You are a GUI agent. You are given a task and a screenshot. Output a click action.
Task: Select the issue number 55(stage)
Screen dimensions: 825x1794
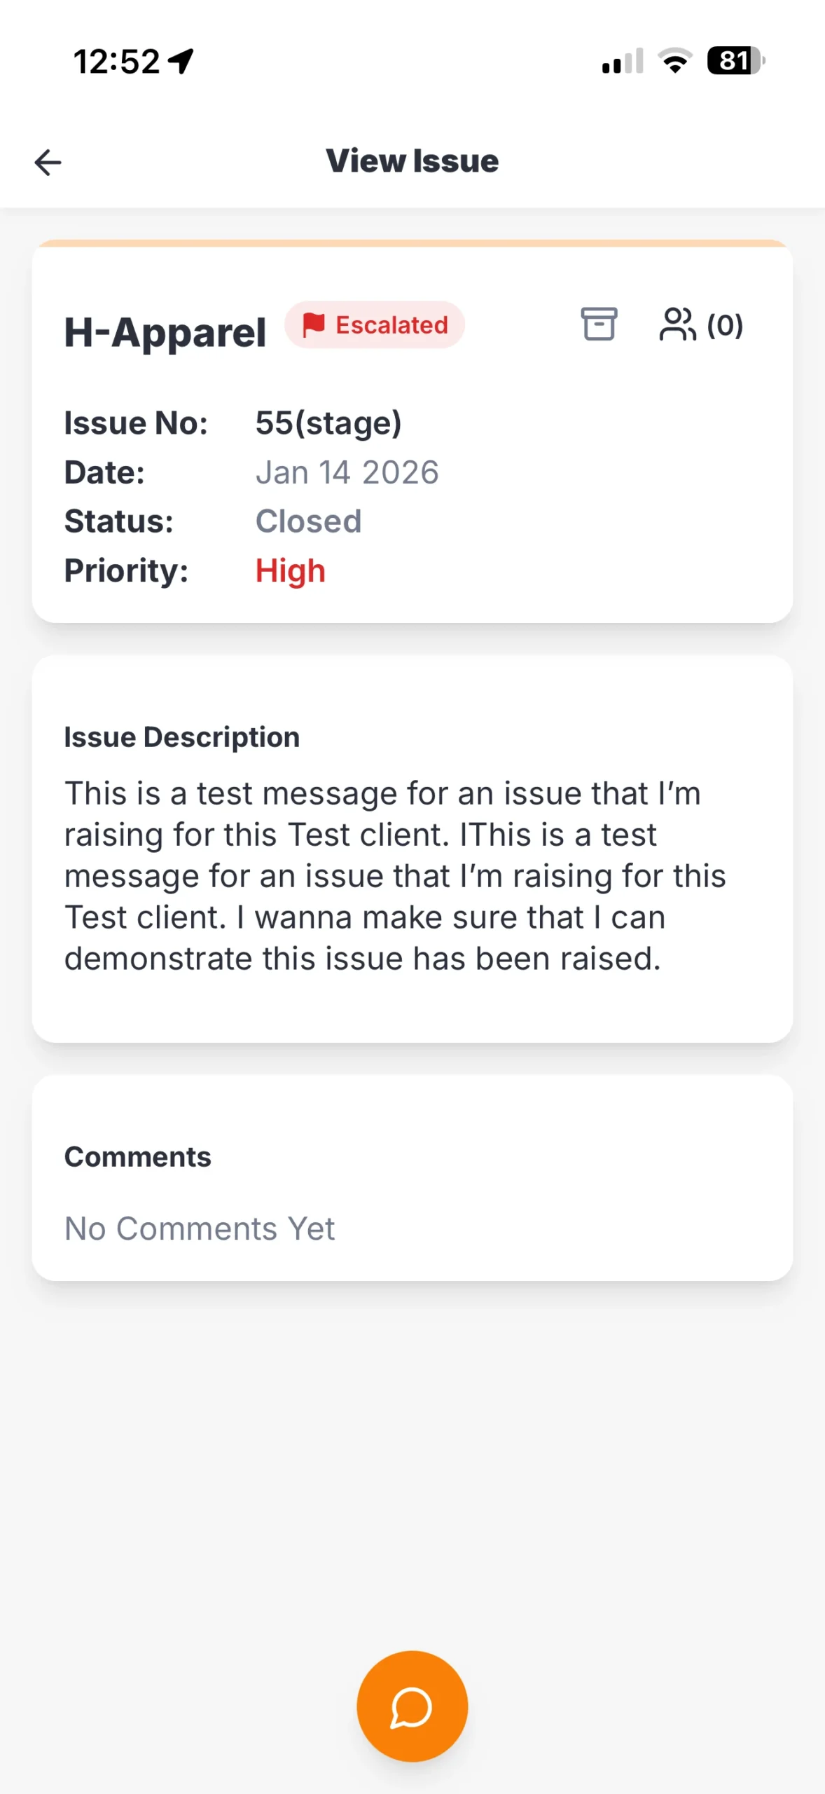(328, 423)
